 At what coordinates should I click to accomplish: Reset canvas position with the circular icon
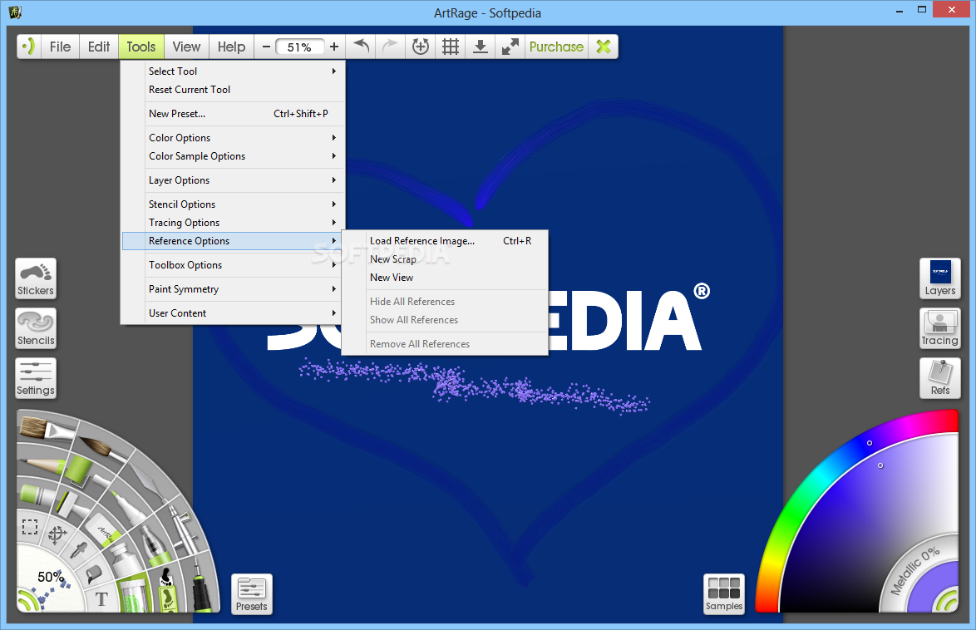coord(421,47)
